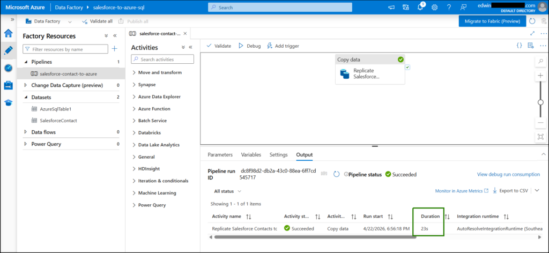Image resolution: width=549 pixels, height=253 pixels.
Task: Collapse the Activities panel with double-arrow
Action: (x=190, y=47)
